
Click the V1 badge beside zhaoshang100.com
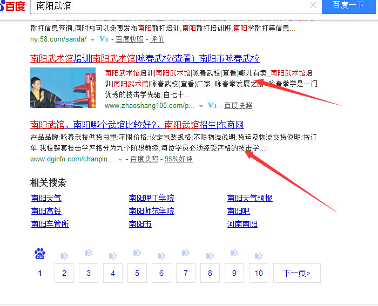(212, 106)
